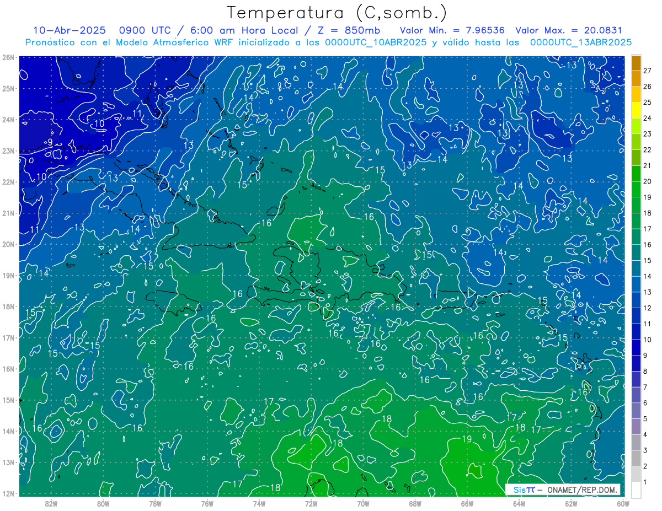Click longitude axis label '80W'

pyautogui.click(x=103, y=504)
